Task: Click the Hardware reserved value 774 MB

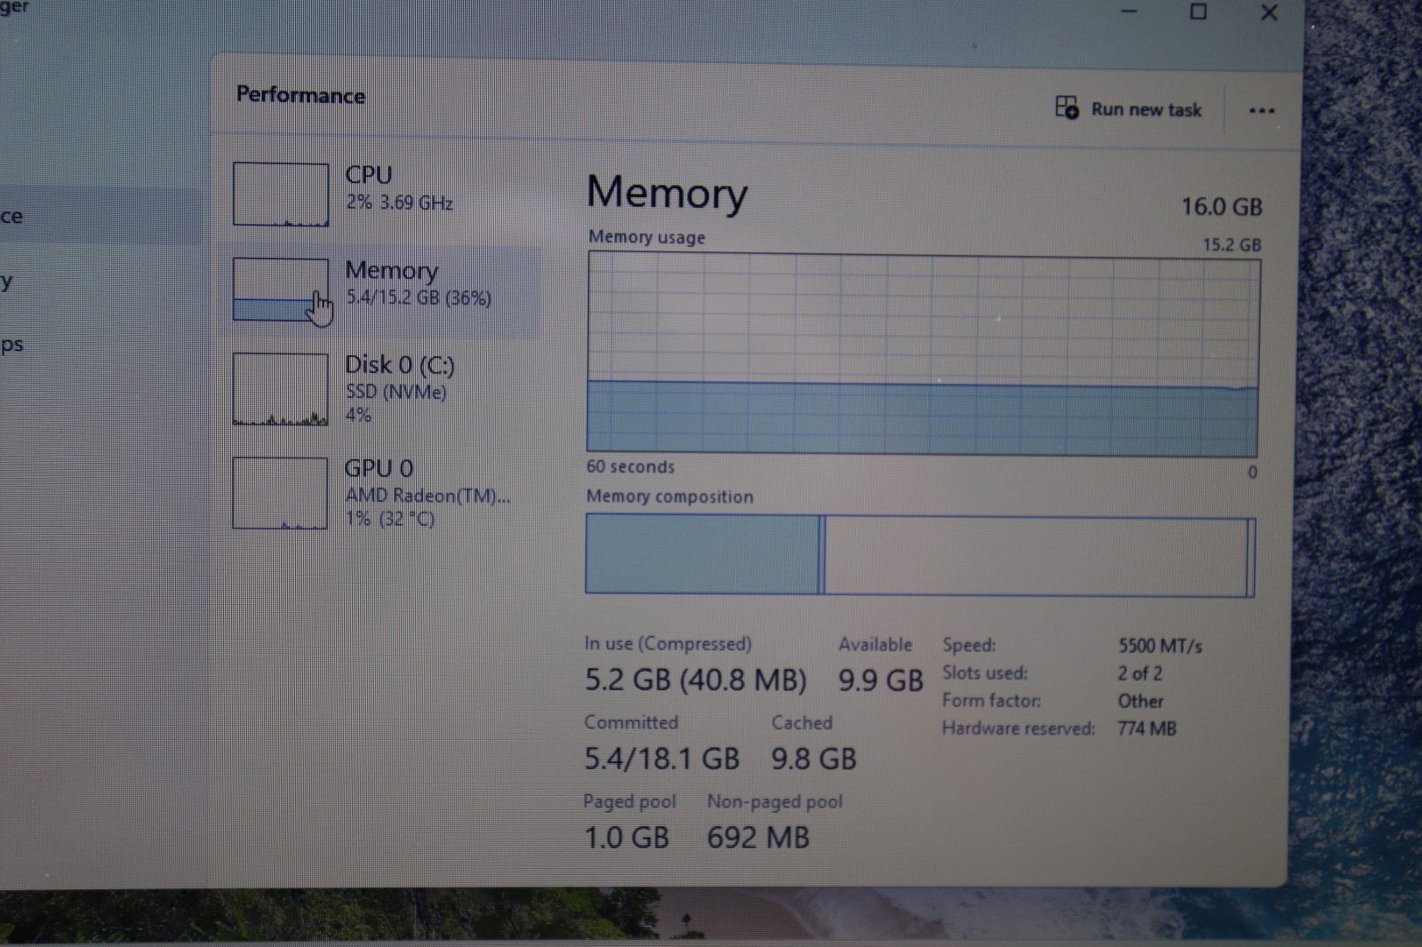Action: (1146, 728)
